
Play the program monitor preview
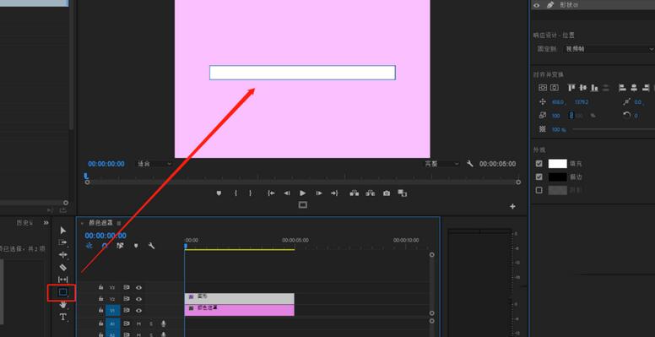pyautogui.click(x=303, y=193)
